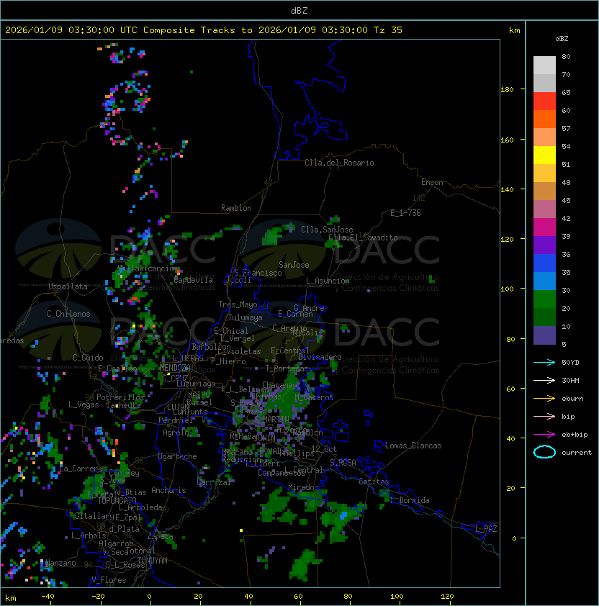The height and width of the screenshot is (606, 599).
Task: Click the 50YD cyan arrow legend icon
Action: pyautogui.click(x=544, y=362)
